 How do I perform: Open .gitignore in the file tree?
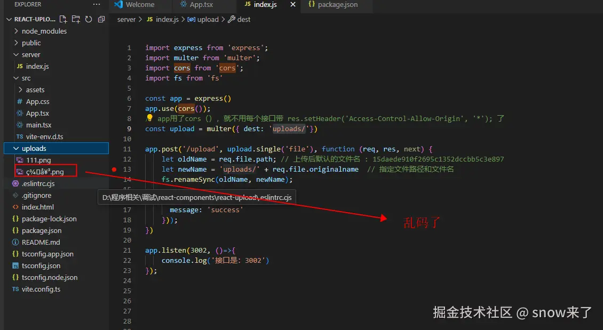36,195
